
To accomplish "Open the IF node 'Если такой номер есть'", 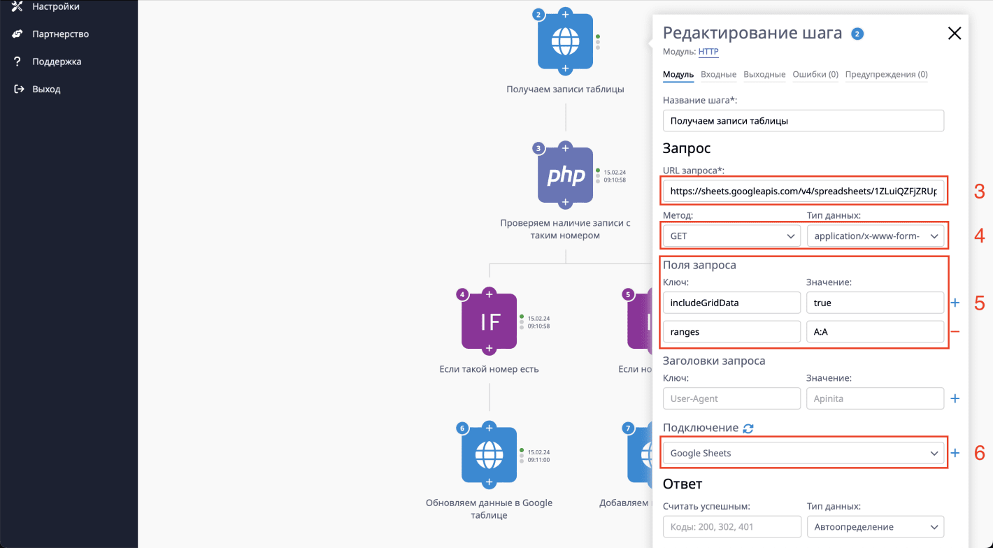I will pos(489,322).
